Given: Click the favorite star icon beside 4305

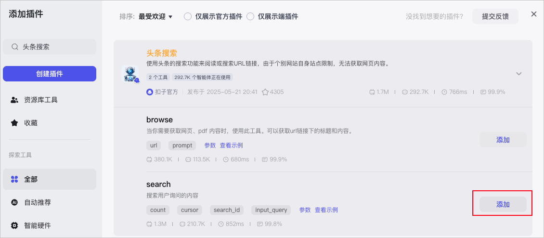Looking at the screenshot, I should tap(265, 92).
